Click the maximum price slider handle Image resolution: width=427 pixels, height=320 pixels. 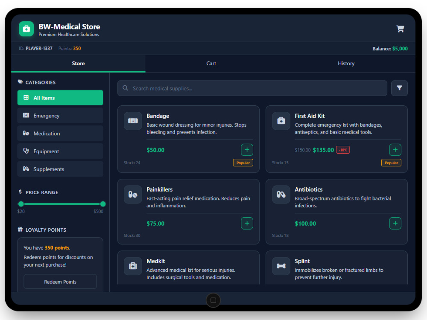pyautogui.click(x=102, y=204)
